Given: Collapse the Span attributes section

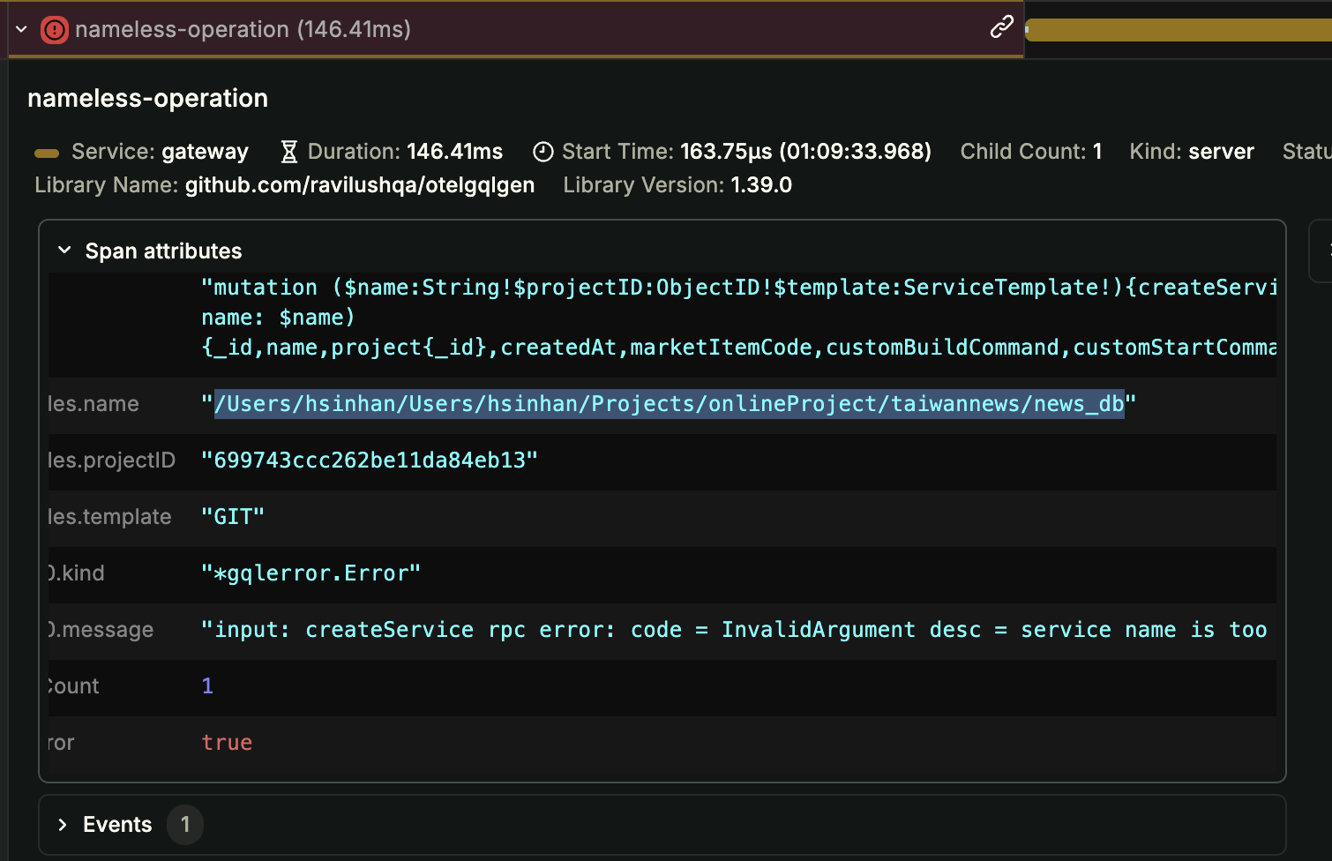Looking at the screenshot, I should coord(64,251).
